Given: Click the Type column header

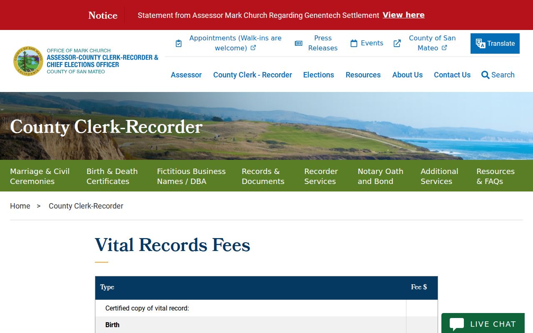Looking at the screenshot, I should click(x=107, y=287).
